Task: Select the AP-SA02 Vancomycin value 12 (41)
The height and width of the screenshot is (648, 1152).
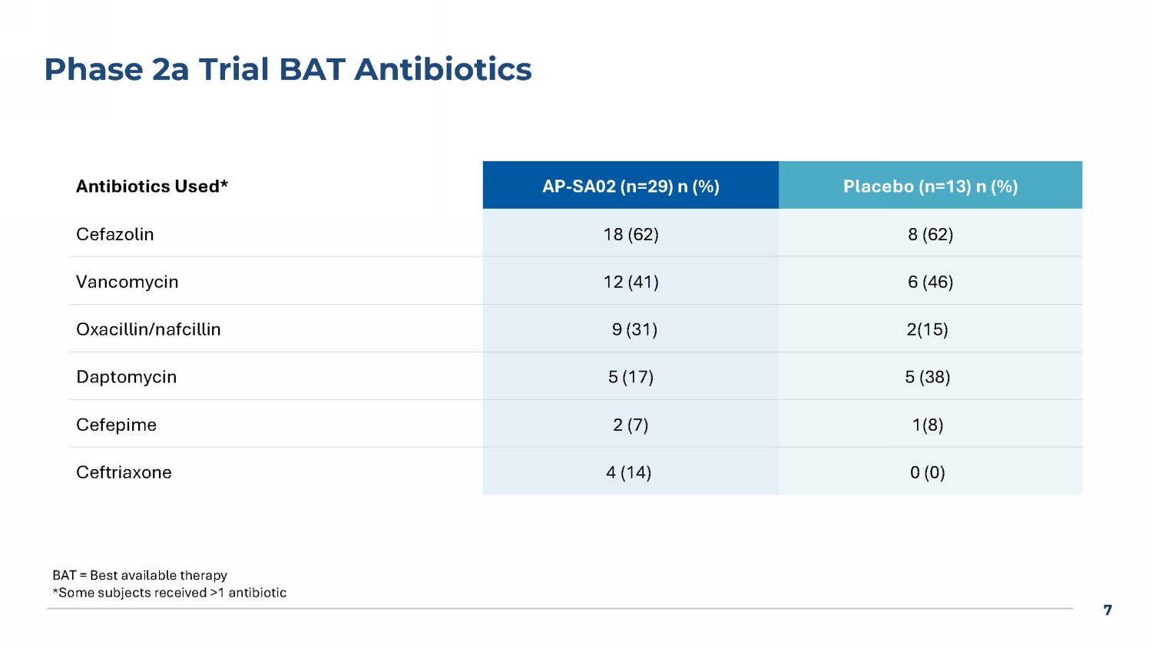Action: click(631, 282)
